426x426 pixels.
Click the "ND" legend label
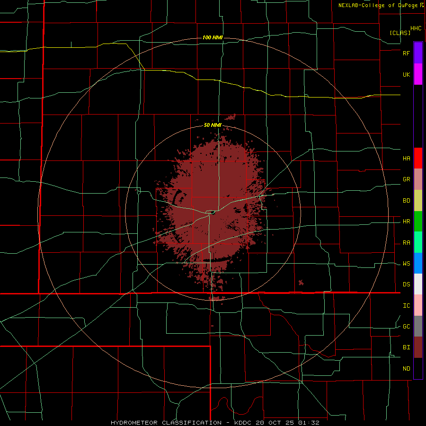[x=406, y=369]
